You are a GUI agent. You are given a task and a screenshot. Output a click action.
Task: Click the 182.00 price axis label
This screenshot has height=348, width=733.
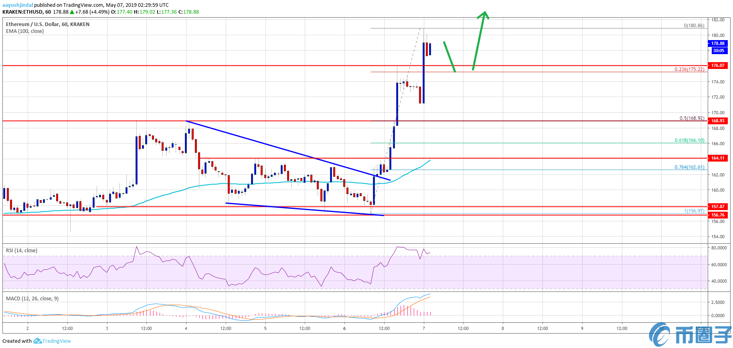(x=718, y=20)
